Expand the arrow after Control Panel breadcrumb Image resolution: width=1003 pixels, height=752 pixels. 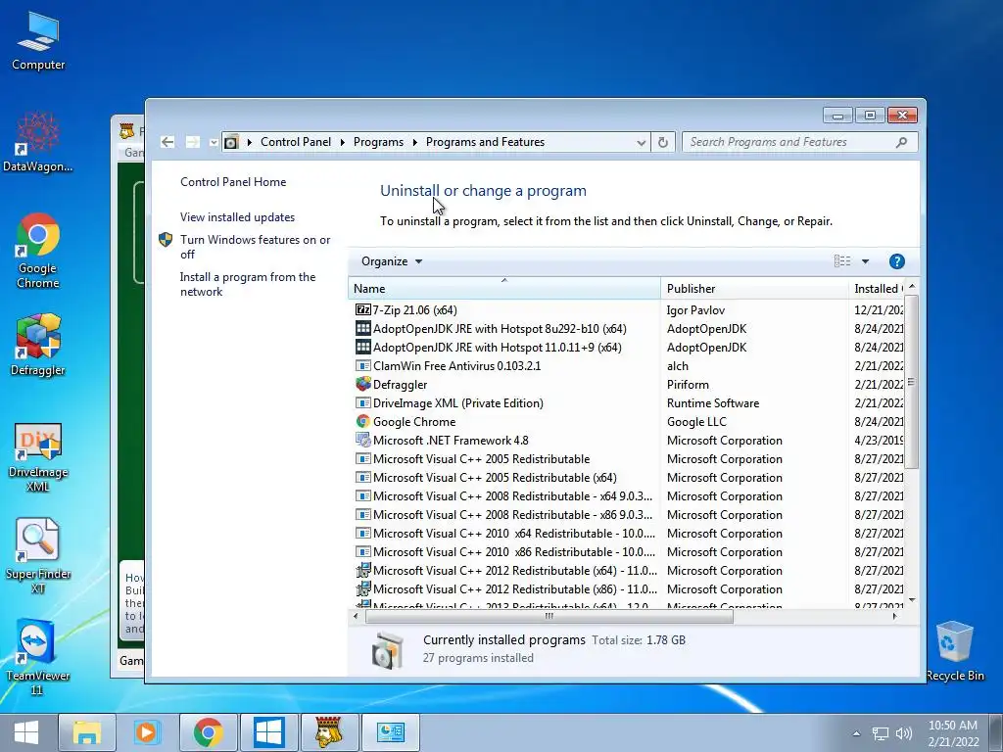342,142
